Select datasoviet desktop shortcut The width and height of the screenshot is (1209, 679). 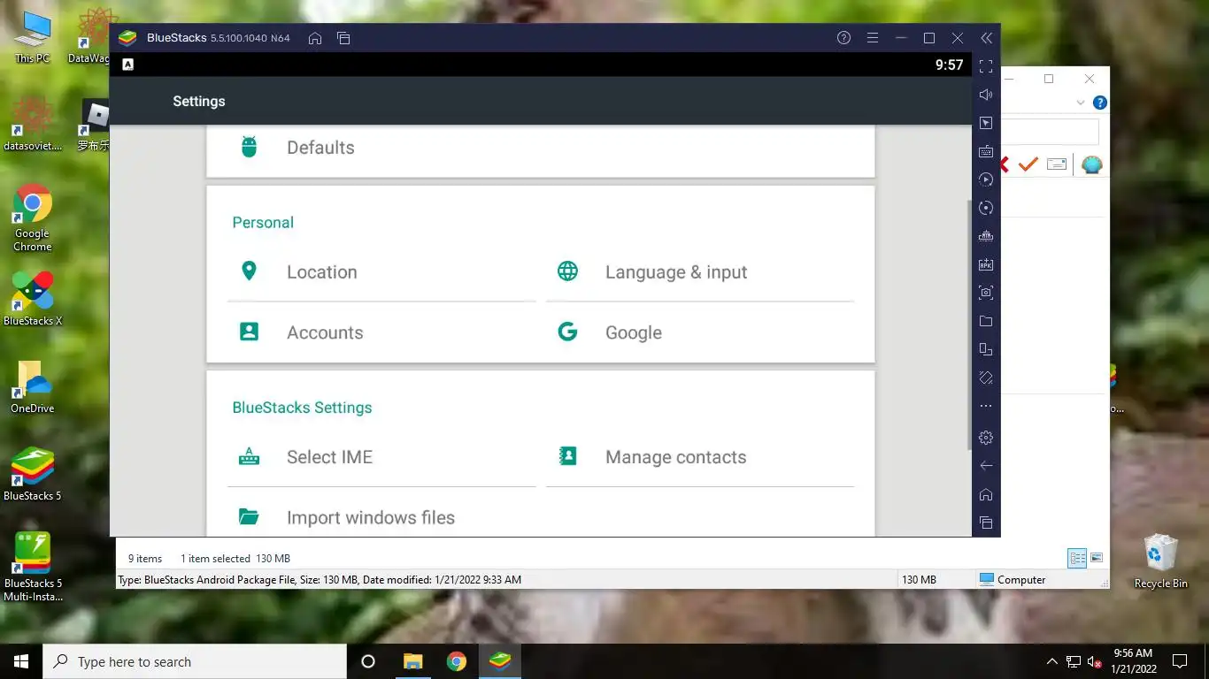tap(33, 125)
